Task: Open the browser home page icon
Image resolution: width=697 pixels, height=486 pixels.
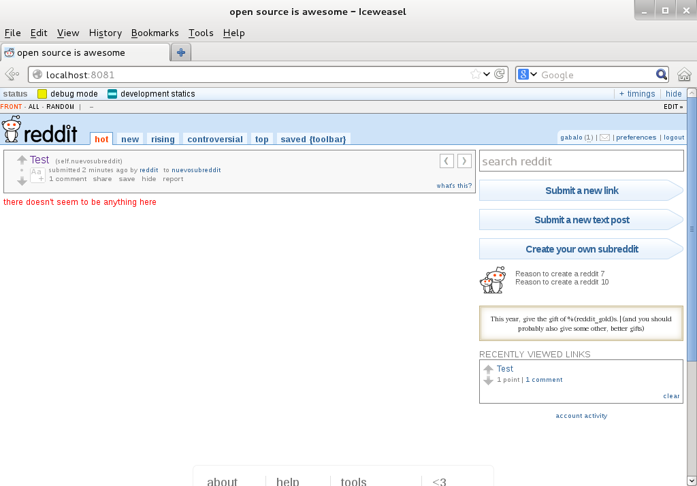Action: coord(684,74)
